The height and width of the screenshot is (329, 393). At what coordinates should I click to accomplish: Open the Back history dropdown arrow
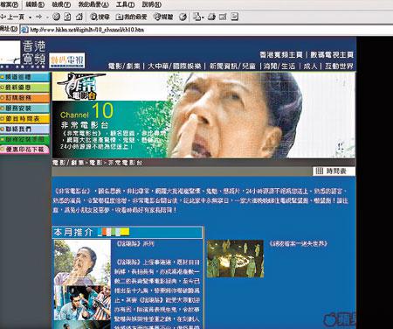point(30,17)
